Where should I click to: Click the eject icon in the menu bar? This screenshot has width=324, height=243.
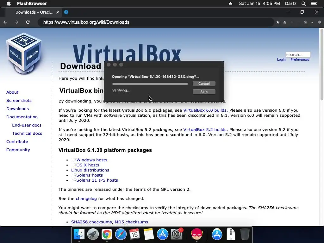pos(230,3)
